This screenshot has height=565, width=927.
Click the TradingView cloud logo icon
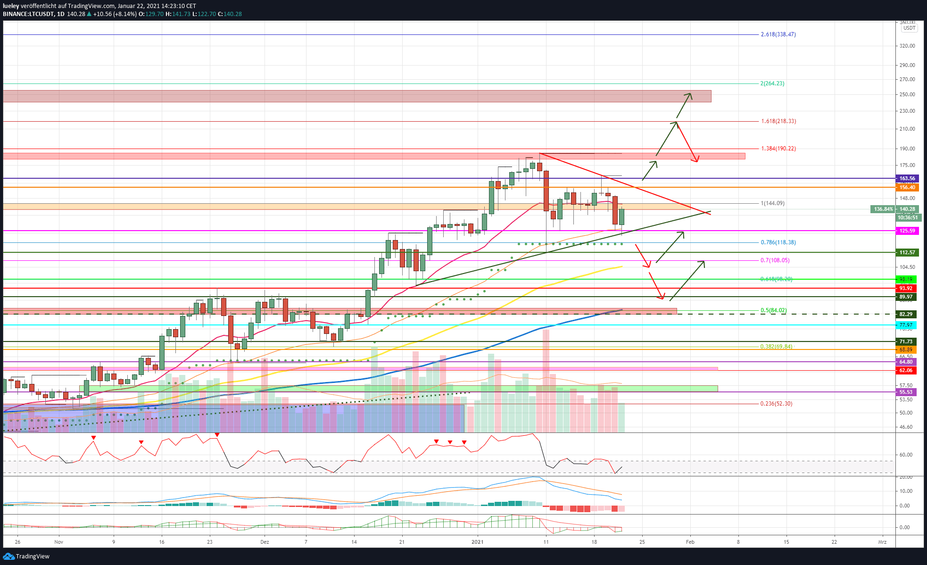click(8, 557)
